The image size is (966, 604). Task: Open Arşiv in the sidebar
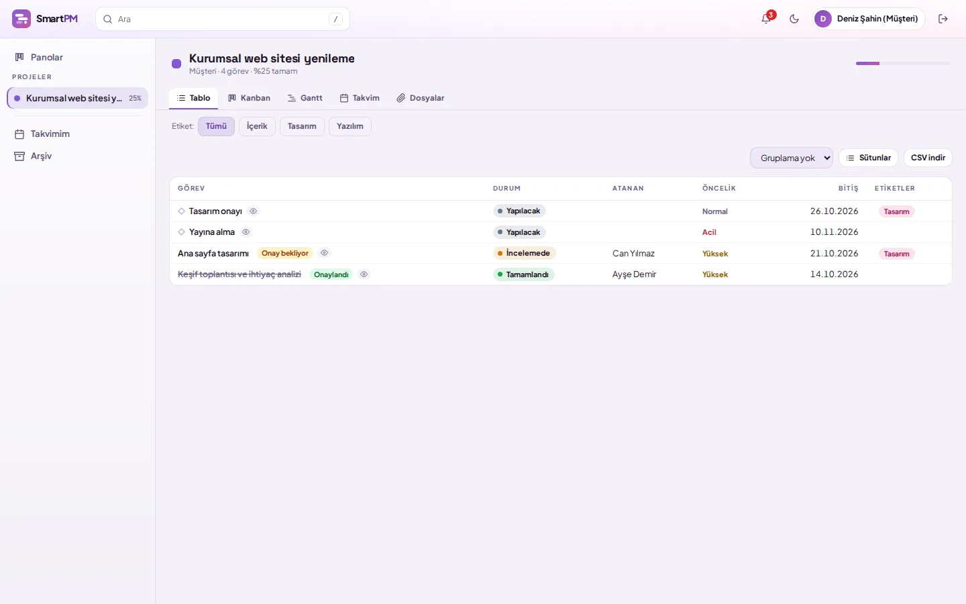77,156
